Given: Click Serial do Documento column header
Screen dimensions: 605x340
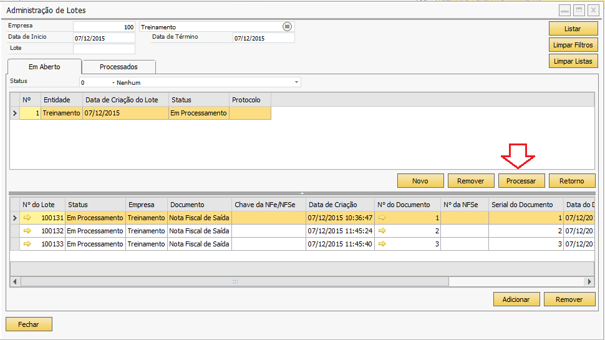Looking at the screenshot, I should (x=526, y=205).
